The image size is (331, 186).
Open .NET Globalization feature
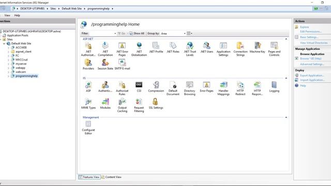pyautogui.click(x=139, y=49)
